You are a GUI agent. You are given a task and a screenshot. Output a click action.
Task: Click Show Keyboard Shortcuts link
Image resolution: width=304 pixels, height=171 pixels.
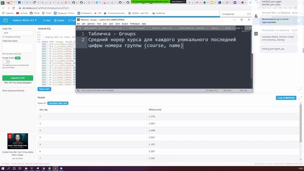[13, 91]
